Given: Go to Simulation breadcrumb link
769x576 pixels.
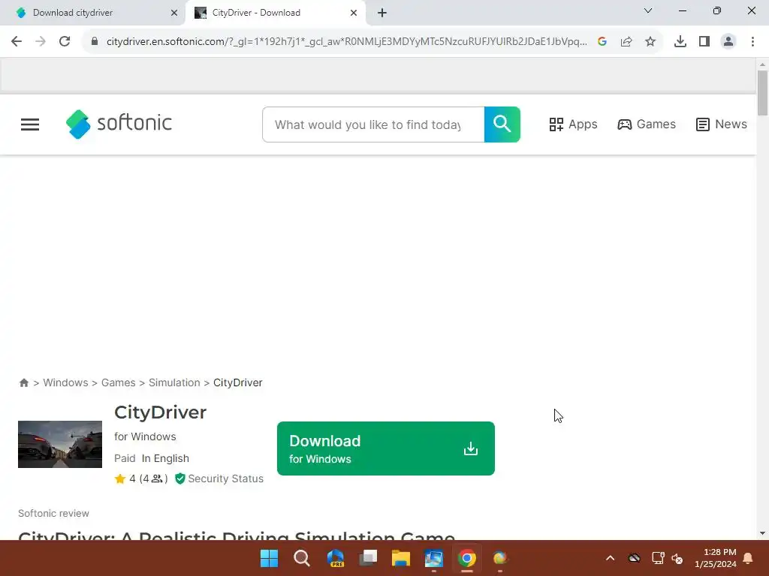Looking at the screenshot, I should tap(174, 382).
